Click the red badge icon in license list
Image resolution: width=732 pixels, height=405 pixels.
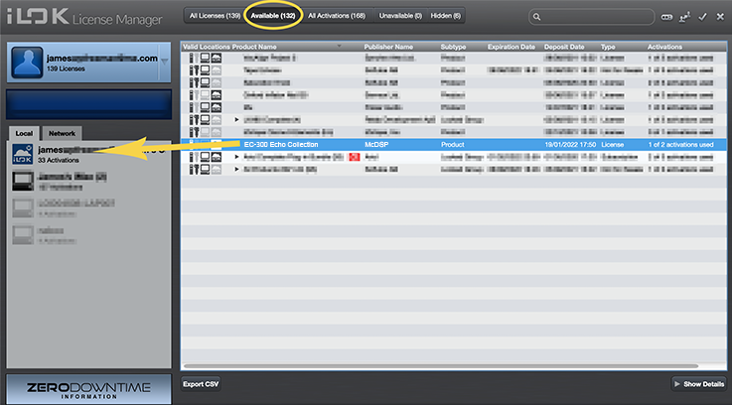tap(355, 157)
